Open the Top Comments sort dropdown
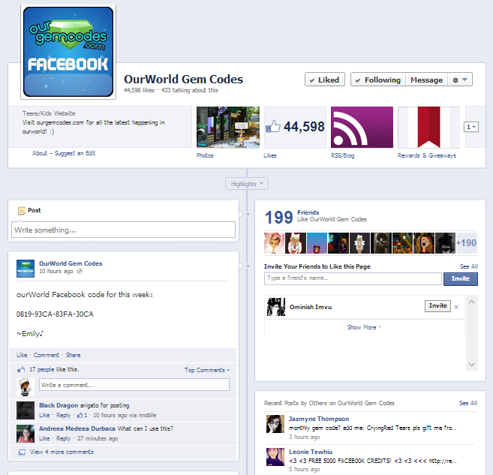493x475 pixels. pyautogui.click(x=207, y=370)
